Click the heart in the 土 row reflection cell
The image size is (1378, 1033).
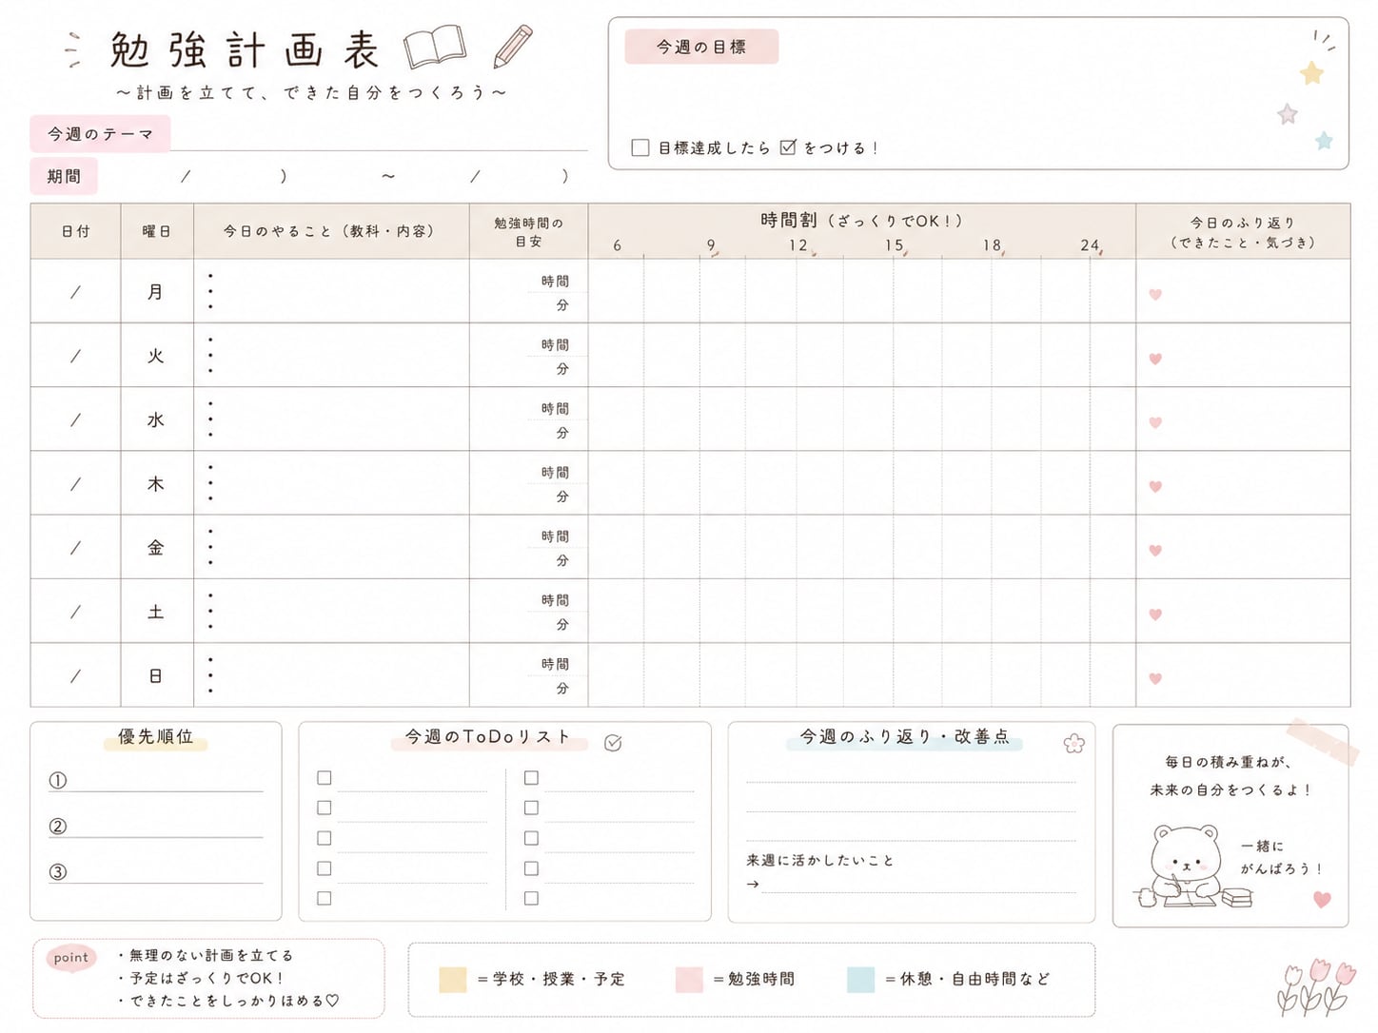pos(1155,614)
